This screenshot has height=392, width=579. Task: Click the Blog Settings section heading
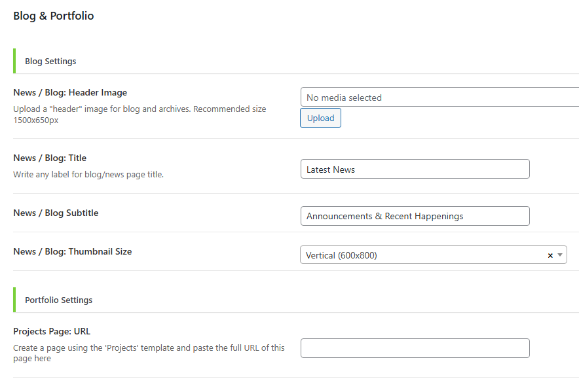pos(50,61)
